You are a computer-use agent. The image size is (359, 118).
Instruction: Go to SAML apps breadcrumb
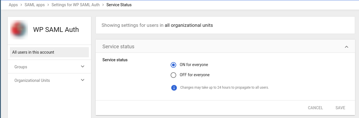pyautogui.click(x=35, y=5)
